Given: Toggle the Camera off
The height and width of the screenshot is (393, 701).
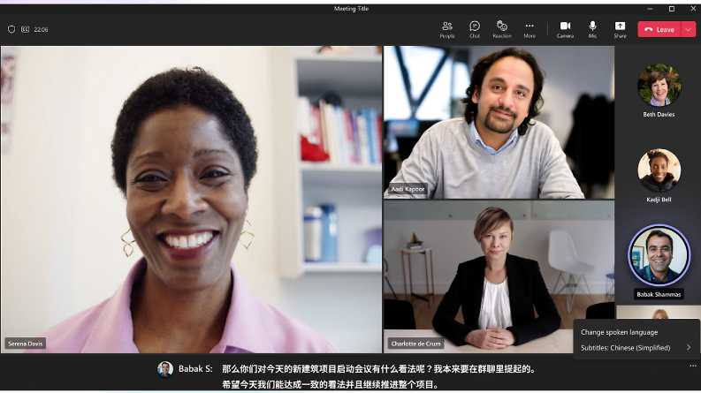Looking at the screenshot, I should click(565, 28).
